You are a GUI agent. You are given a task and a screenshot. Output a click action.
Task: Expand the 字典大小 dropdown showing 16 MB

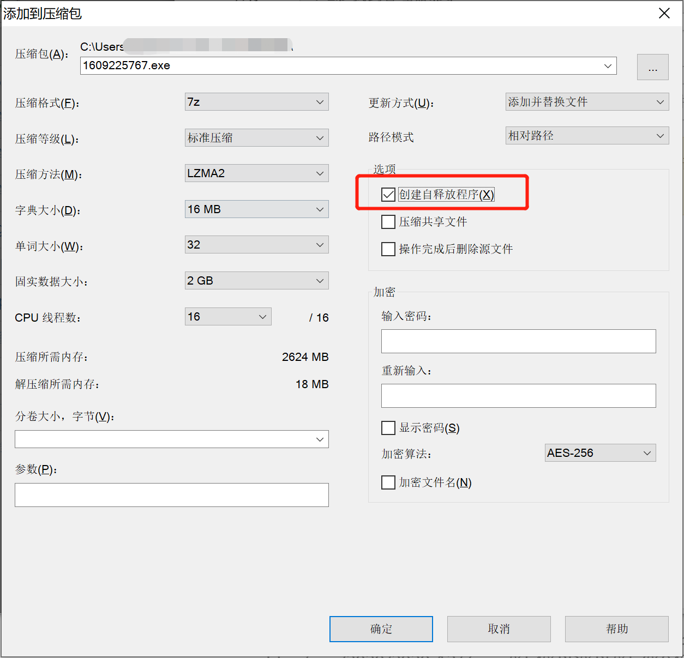[256, 209]
